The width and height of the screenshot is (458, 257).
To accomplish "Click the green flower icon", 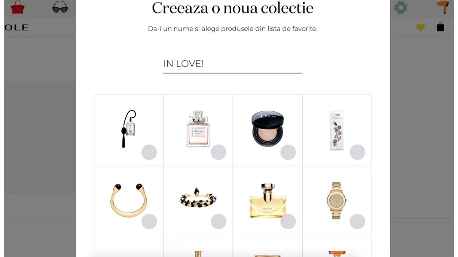I will (400, 7).
